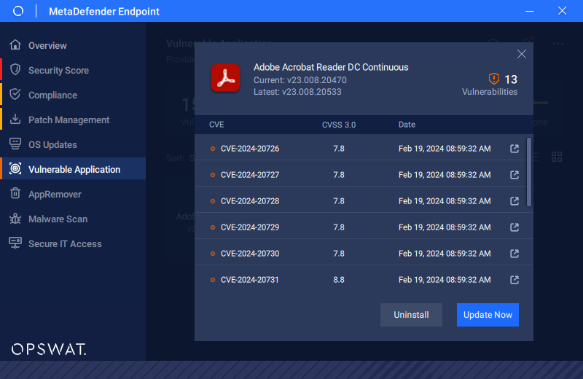Click the OS Updates monitor icon
The image size is (583, 379).
point(15,144)
